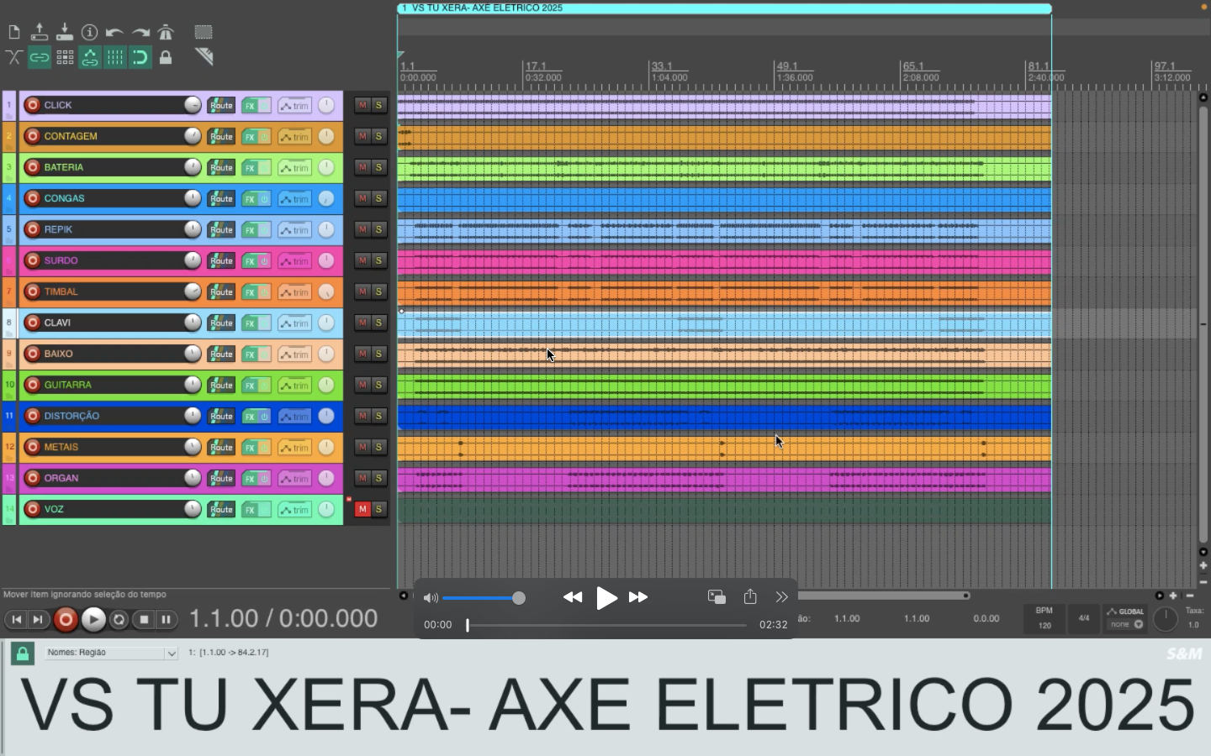Click the lock editing icon in the toolbar

(x=166, y=57)
